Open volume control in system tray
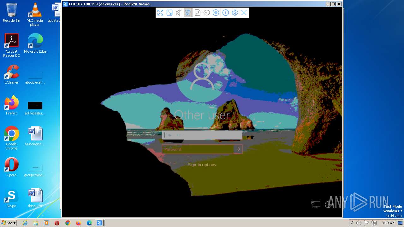 tap(359, 223)
